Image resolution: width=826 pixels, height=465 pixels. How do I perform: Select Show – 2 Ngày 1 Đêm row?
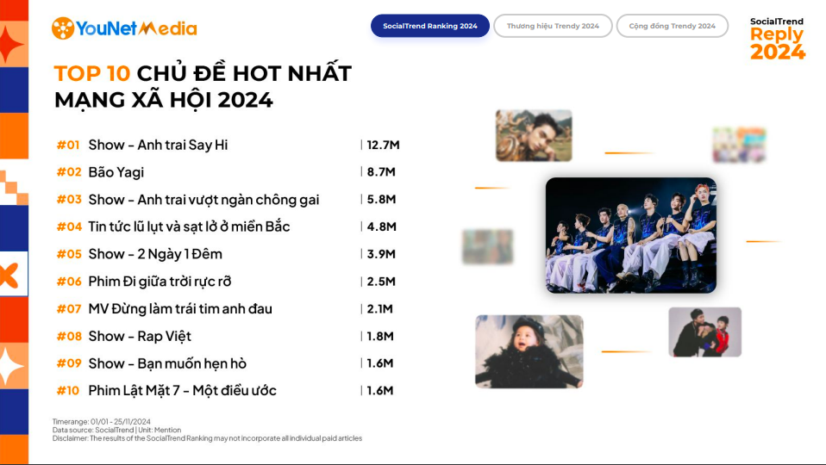click(228, 254)
